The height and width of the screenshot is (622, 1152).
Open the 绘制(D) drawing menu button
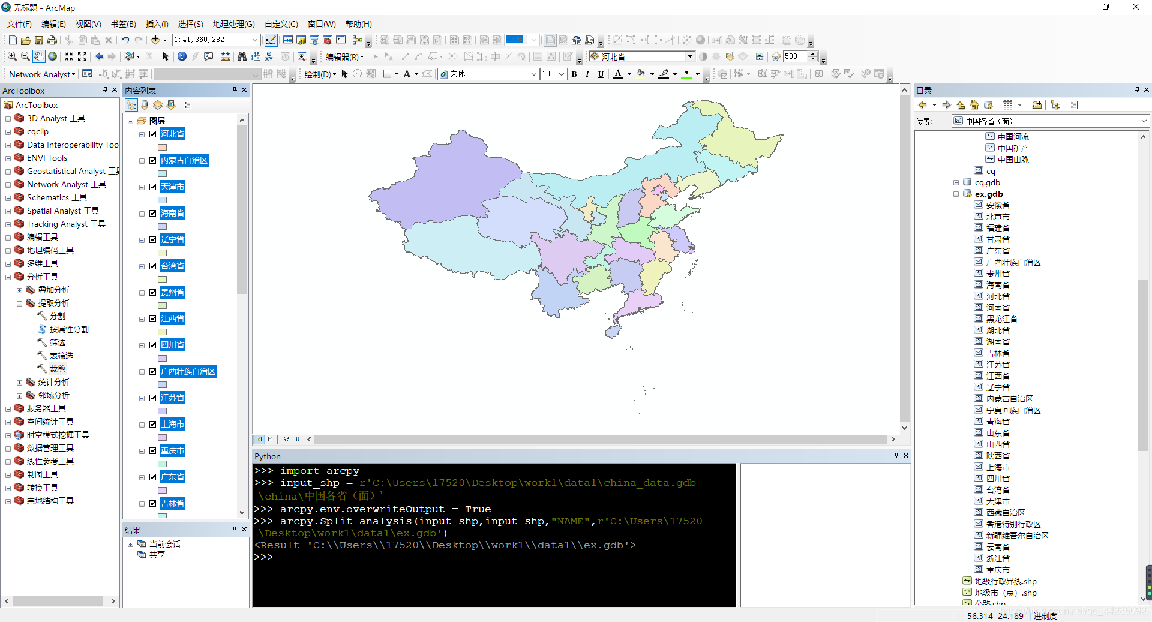pos(320,74)
